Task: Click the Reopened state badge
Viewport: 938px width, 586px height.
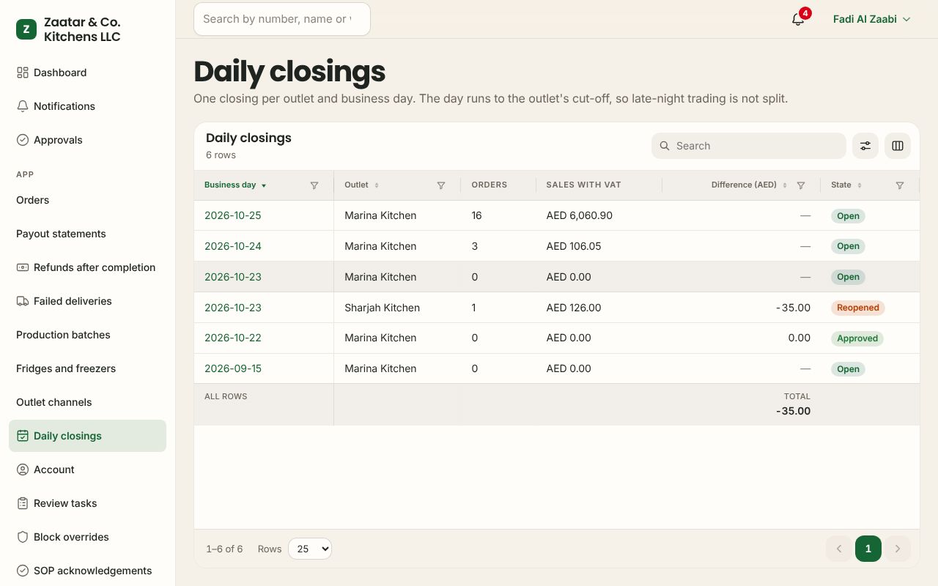Action: [858, 308]
